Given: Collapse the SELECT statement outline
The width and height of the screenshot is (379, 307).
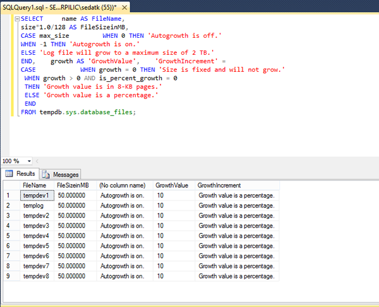Looking at the screenshot, I should (17, 19).
